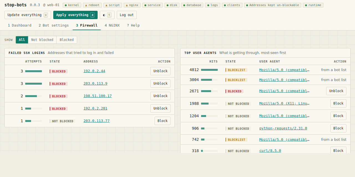Filter list to Blocked entries
The width and height of the screenshot is (355, 177).
(x=67, y=40)
